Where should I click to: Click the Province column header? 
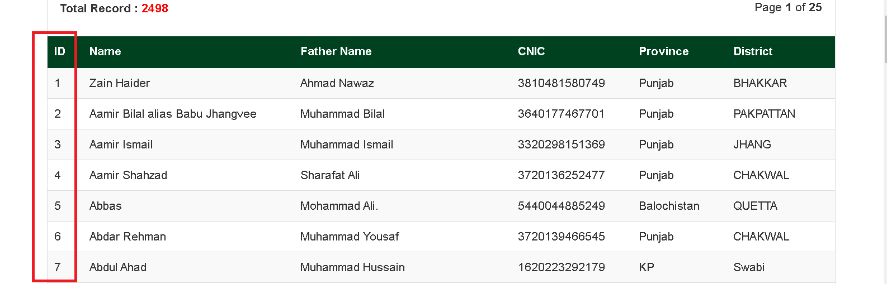[663, 51]
